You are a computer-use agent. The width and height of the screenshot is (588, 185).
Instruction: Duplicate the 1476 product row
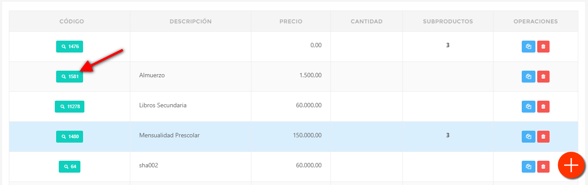528,46
